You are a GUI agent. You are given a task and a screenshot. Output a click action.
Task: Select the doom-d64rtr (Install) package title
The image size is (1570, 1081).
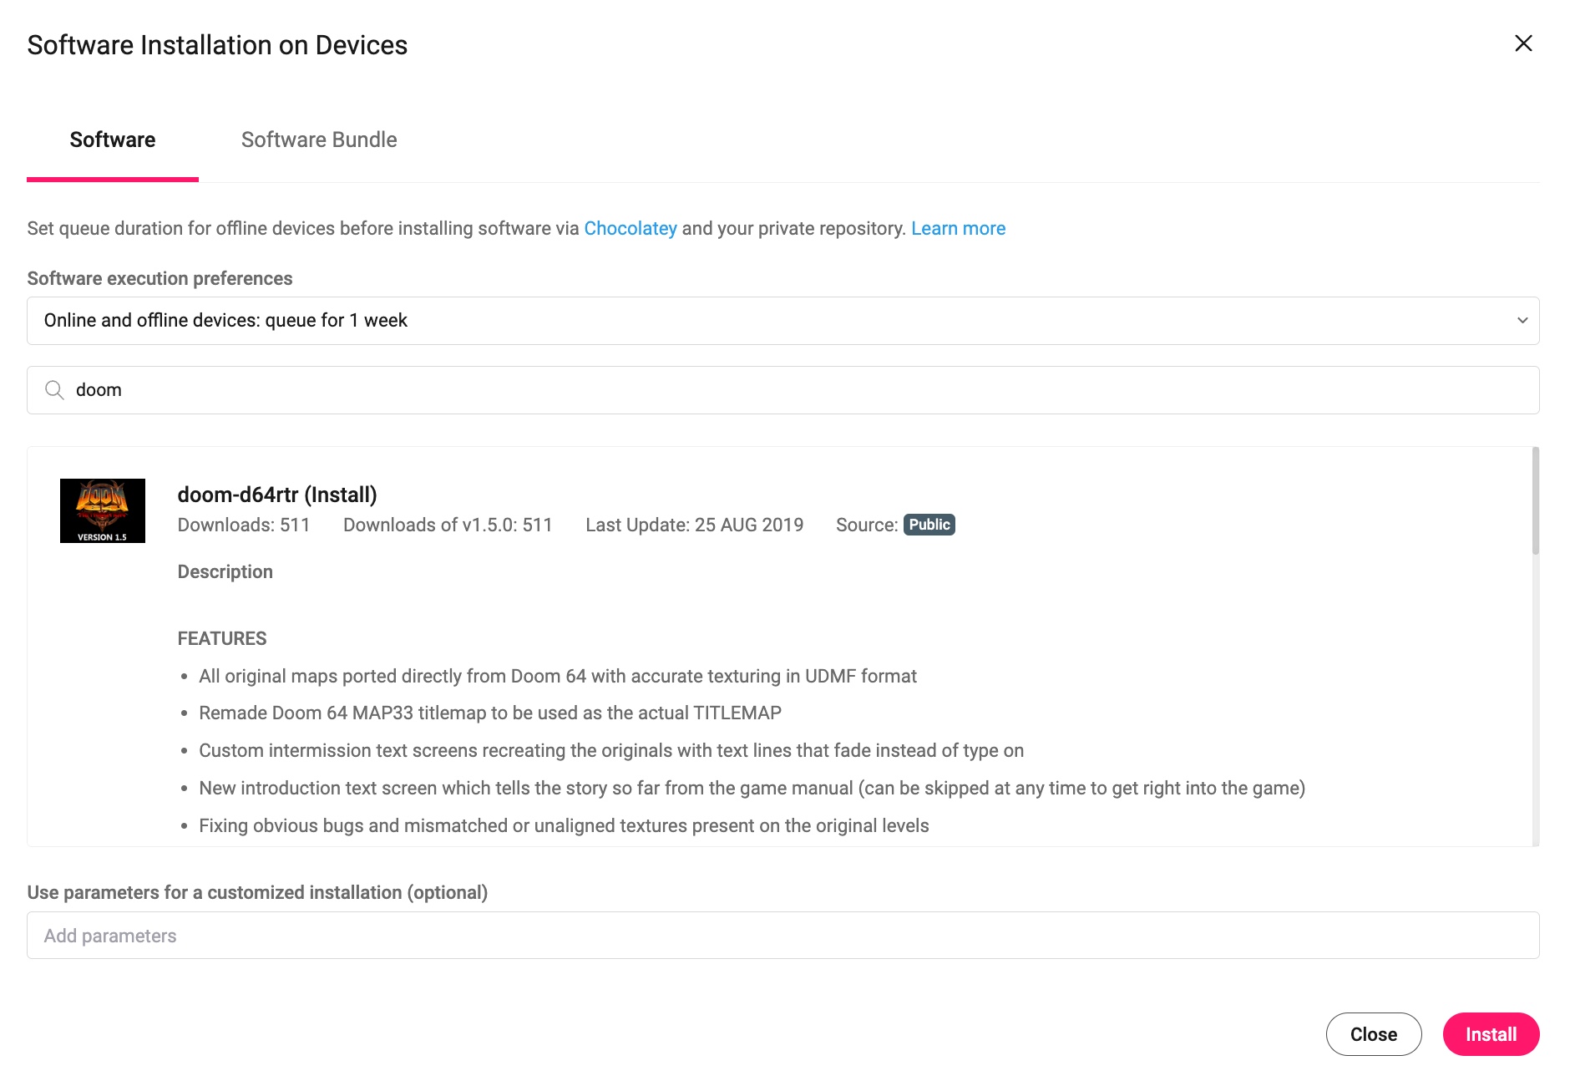(277, 495)
